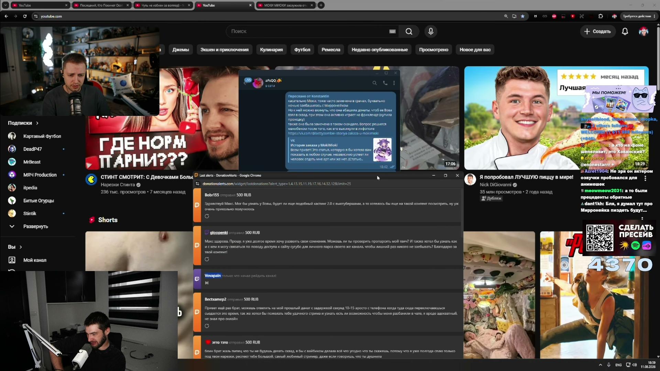Click the Создать button
The height and width of the screenshot is (371, 660).
click(597, 31)
